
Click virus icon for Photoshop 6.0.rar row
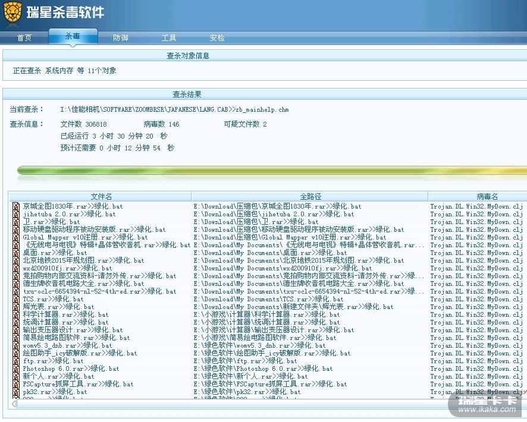(x=16, y=369)
